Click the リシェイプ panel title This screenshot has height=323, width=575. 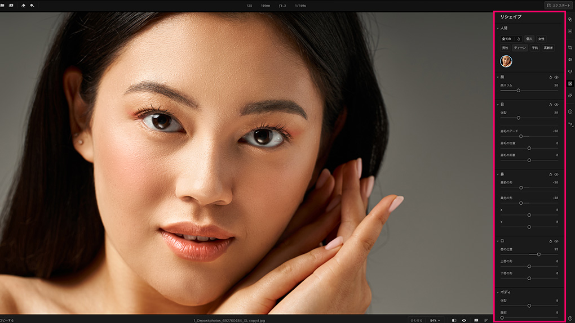(x=511, y=17)
